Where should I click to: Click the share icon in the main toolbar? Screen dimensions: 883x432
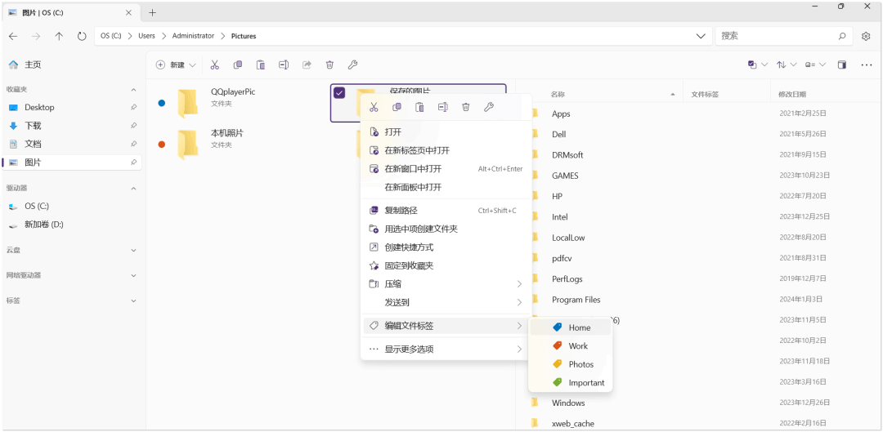[307, 65]
